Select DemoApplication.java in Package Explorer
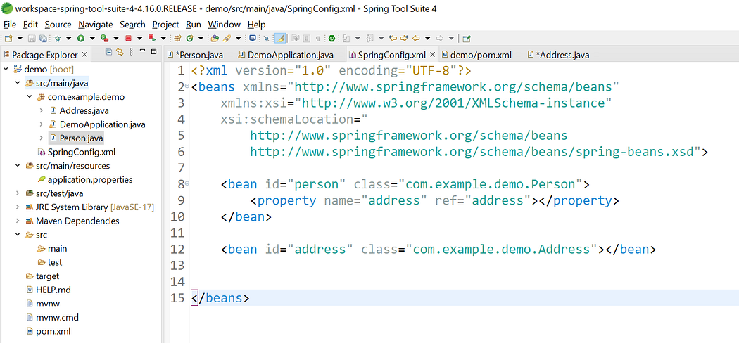Screen dimensions: 739x343 point(97,124)
